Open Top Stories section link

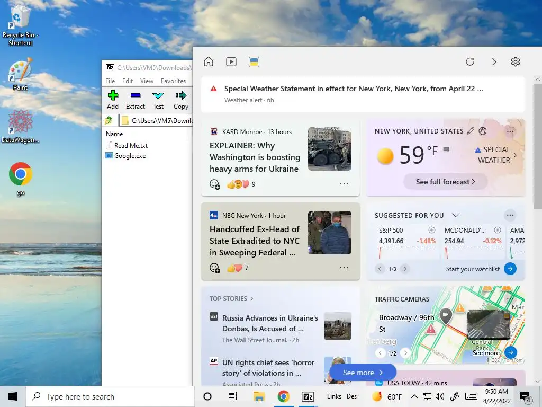[231, 299]
